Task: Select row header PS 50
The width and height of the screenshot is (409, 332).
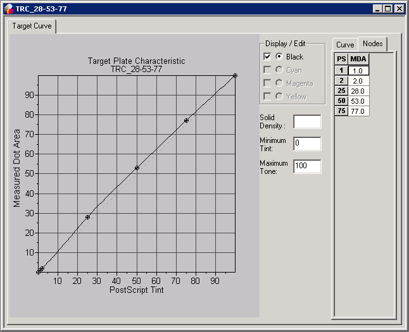Action: pyautogui.click(x=341, y=101)
